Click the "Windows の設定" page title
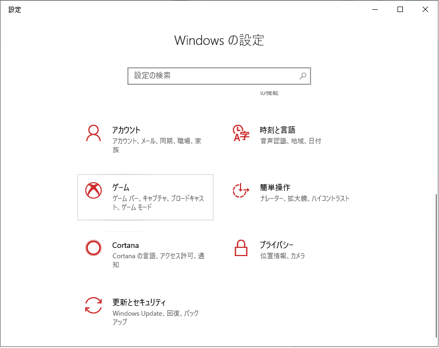This screenshot has width=439, height=348. [x=219, y=40]
